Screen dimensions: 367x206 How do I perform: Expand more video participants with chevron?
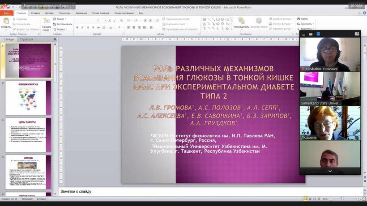pyautogui.click(x=330, y=171)
